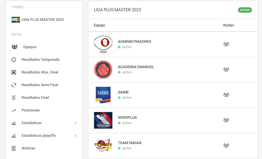Click the green ACTIVO status badge
Viewport: 262px width, 159px height.
click(x=245, y=10)
